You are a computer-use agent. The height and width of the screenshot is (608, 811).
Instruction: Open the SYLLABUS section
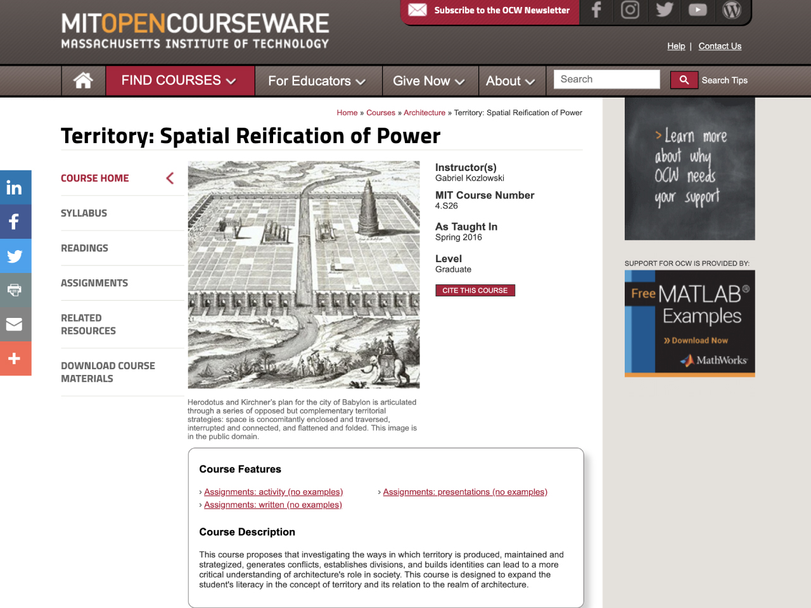tap(84, 213)
